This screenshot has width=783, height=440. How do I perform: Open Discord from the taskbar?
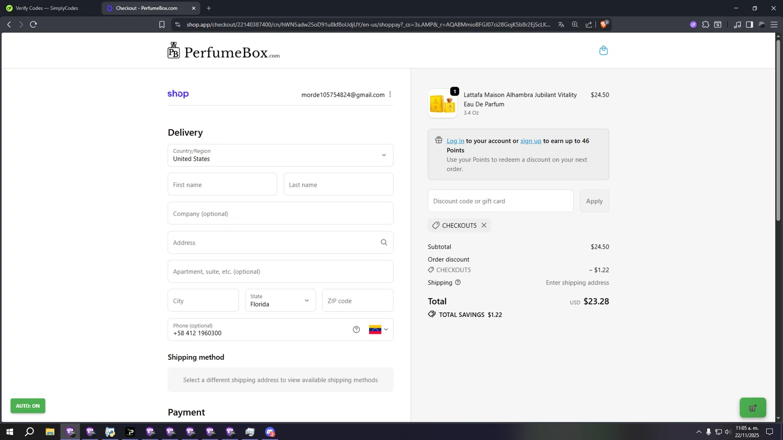point(270,432)
